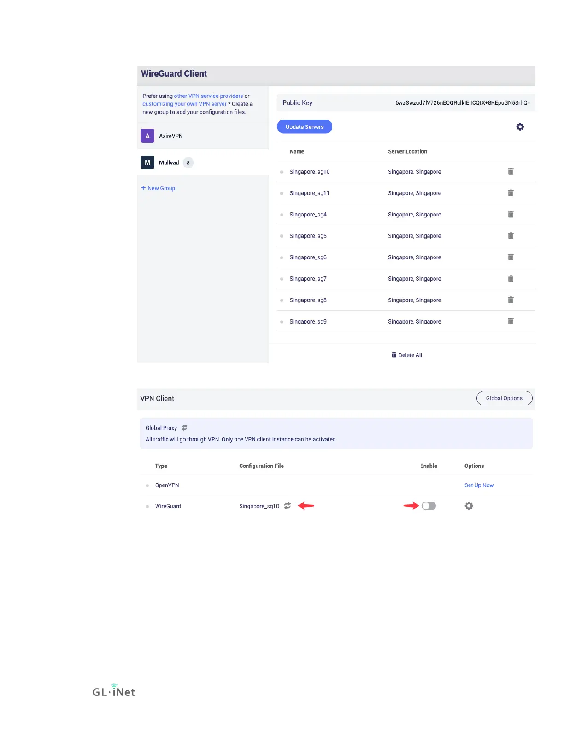Enable the WireGuard VPN toggle

coord(429,506)
